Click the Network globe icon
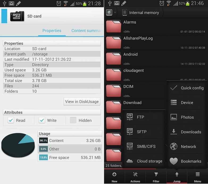Viewport: 208px width, 184px height. click(x=174, y=146)
